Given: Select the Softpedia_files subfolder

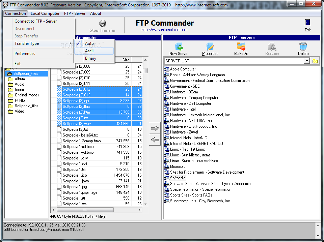Looking at the screenshot, I should click(x=26, y=106).
